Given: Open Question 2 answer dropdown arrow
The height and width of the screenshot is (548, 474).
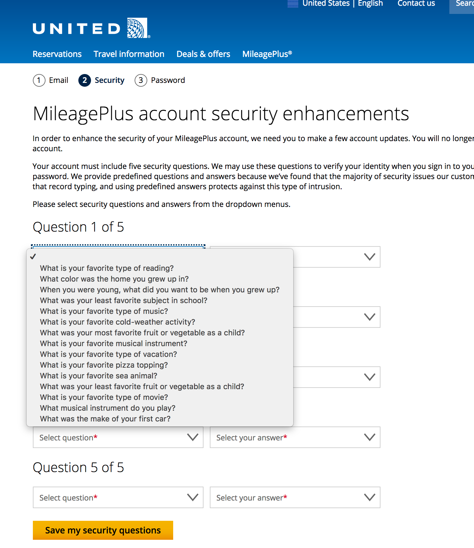Looking at the screenshot, I should pos(369,317).
